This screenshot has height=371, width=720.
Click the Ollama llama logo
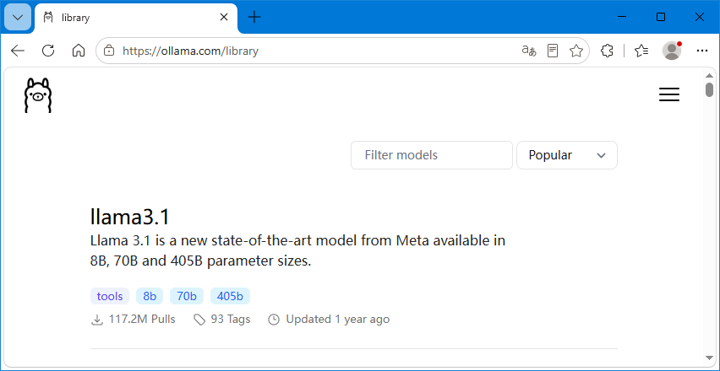[38, 95]
